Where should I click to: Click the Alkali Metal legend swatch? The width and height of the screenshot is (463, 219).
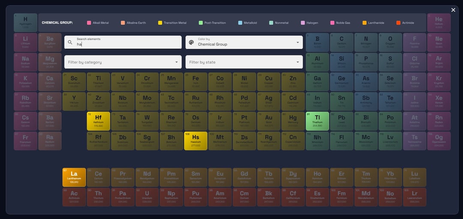(x=89, y=23)
